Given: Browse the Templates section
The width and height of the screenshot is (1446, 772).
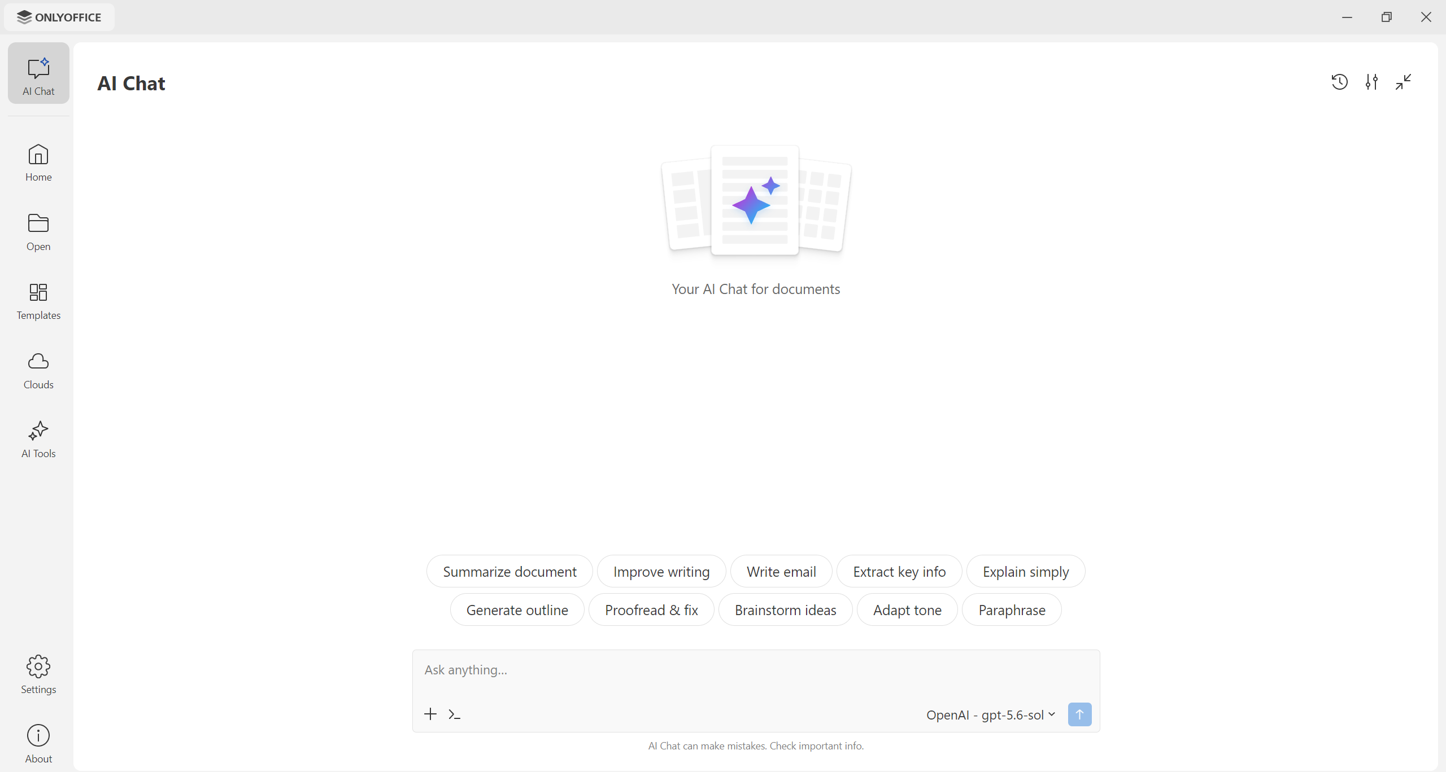Looking at the screenshot, I should [x=38, y=301].
